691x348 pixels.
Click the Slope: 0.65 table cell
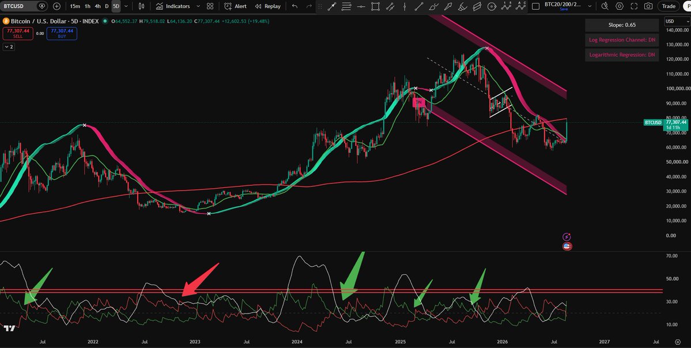pyautogui.click(x=622, y=25)
